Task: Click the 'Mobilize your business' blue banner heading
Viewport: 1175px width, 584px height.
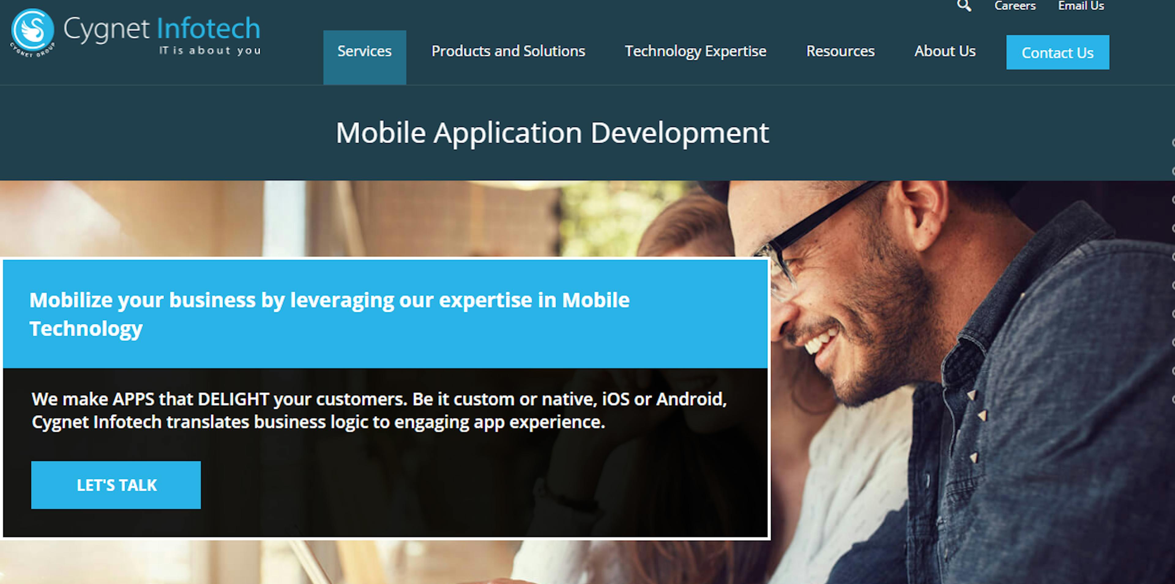Action: coord(329,314)
